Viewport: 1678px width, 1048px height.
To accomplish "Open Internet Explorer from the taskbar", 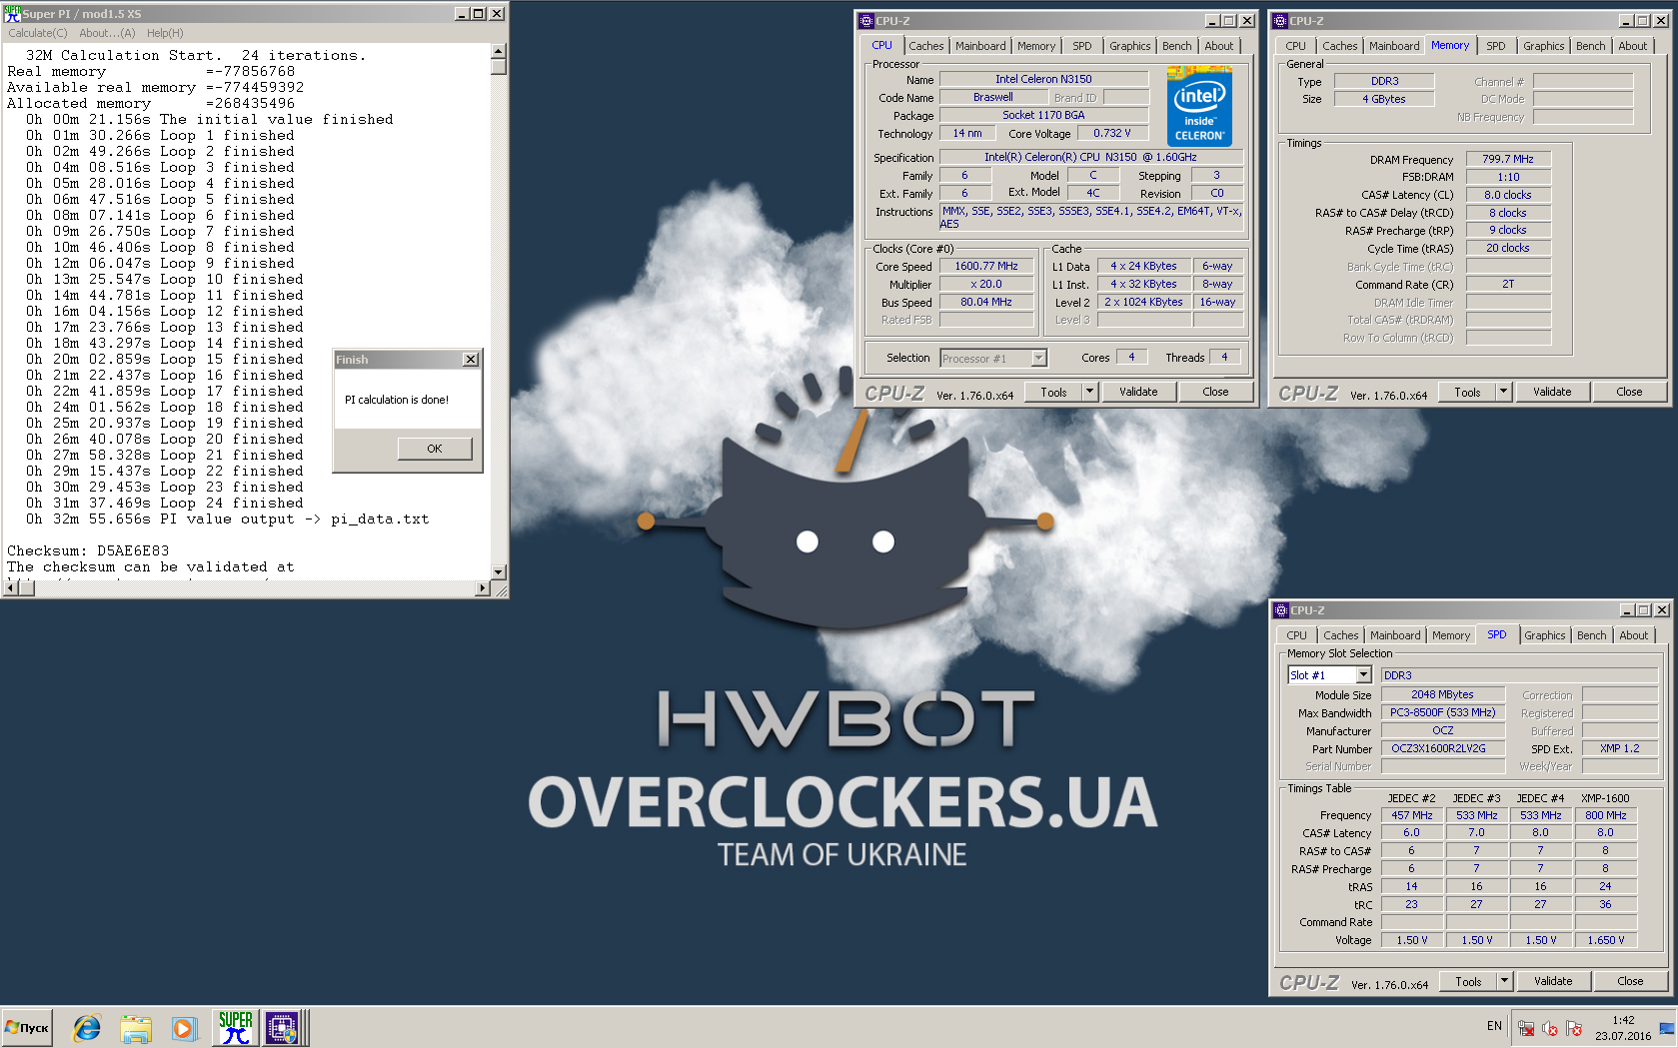I will (x=87, y=1027).
